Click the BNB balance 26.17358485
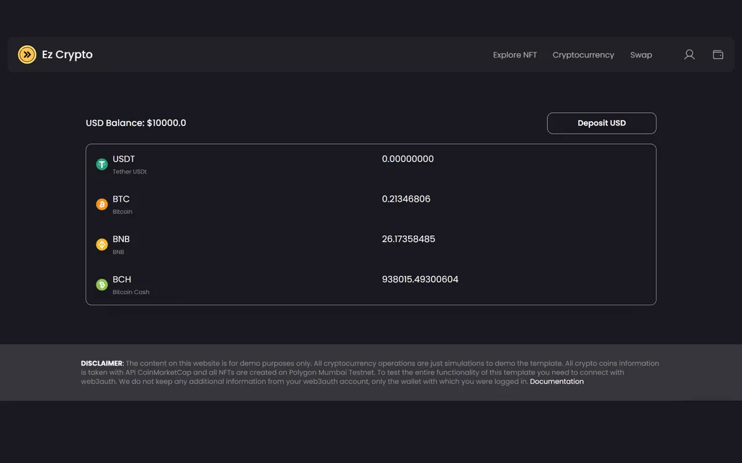The image size is (742, 463). [409, 240]
